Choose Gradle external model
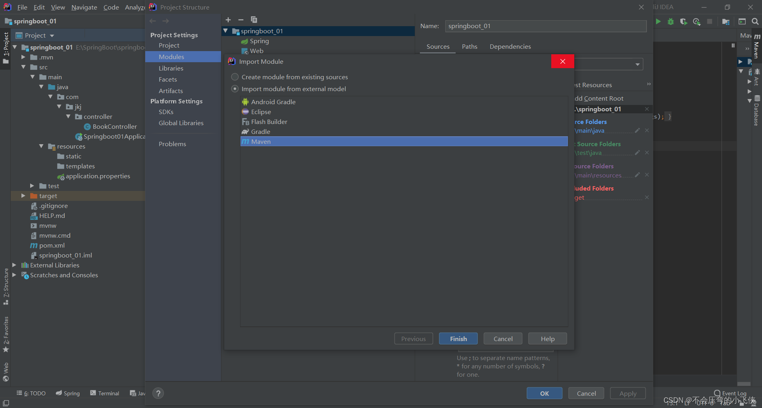 pos(404,132)
